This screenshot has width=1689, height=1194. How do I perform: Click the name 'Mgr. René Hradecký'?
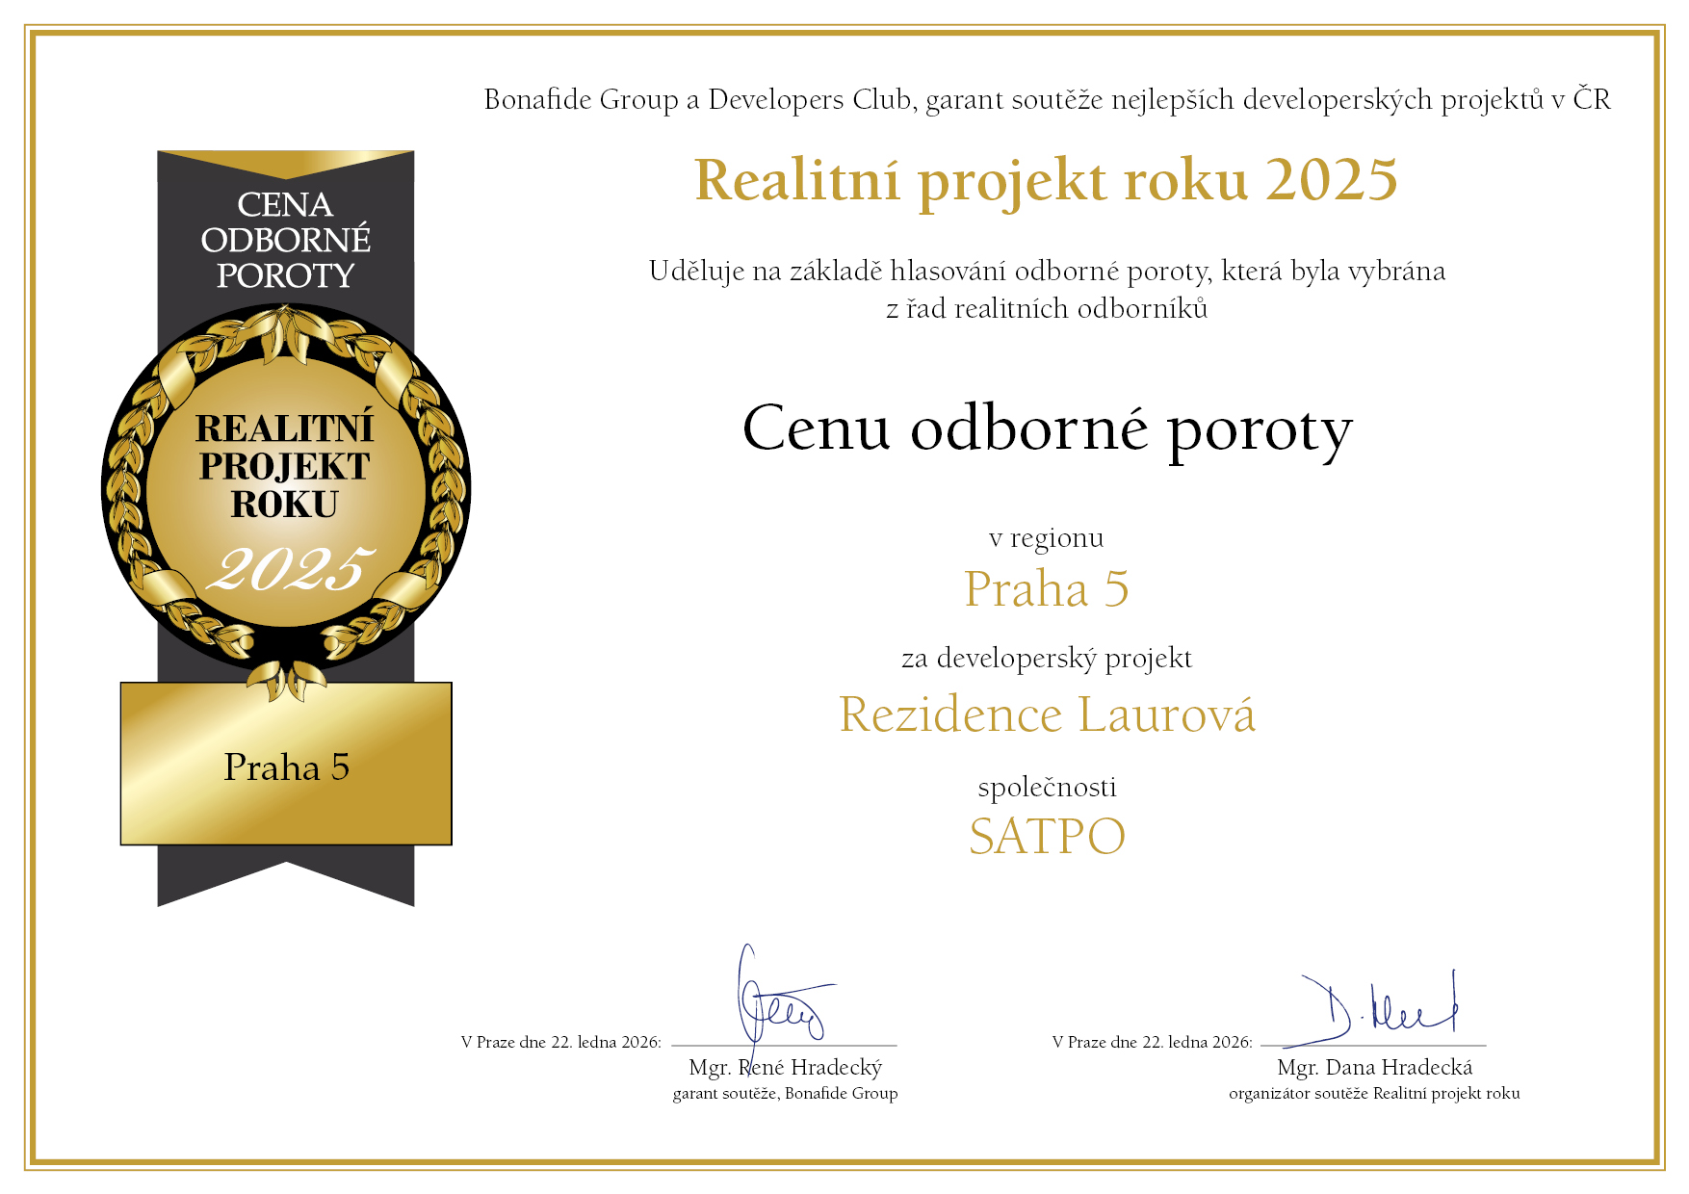coord(786,1067)
